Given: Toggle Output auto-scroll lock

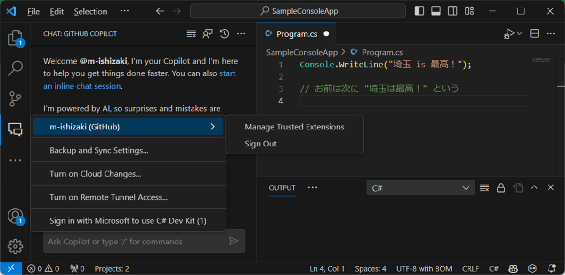Looking at the screenshot, I should pos(501,188).
